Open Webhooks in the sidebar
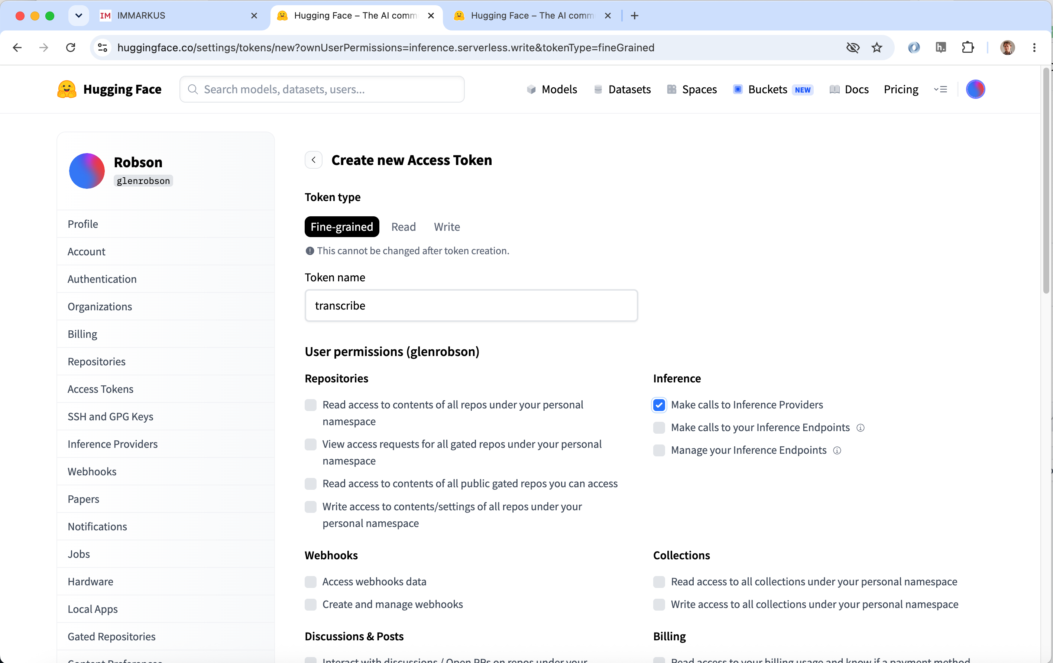Image resolution: width=1053 pixels, height=663 pixels. point(166,472)
